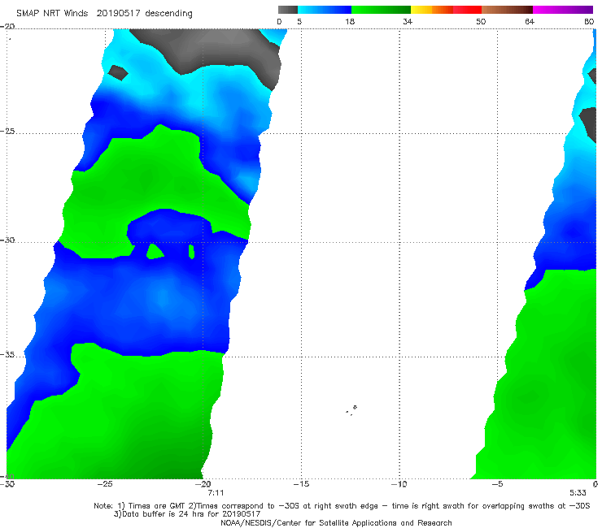The width and height of the screenshot is (602, 528).
Task: Click the left-axis latitude label '-25'
Action: [7, 131]
